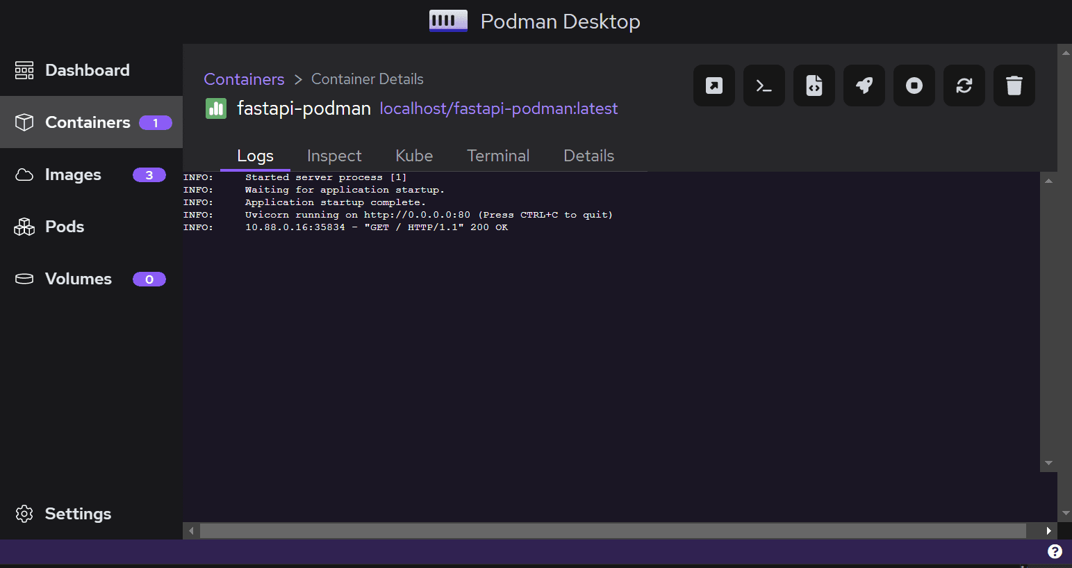Click horizontal scrollbar right arrow
This screenshot has height=568, width=1072.
point(1048,530)
